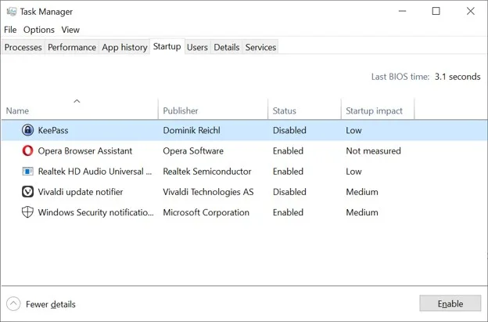Switch to the Details tab
The width and height of the screenshot is (488, 322).
tap(227, 47)
